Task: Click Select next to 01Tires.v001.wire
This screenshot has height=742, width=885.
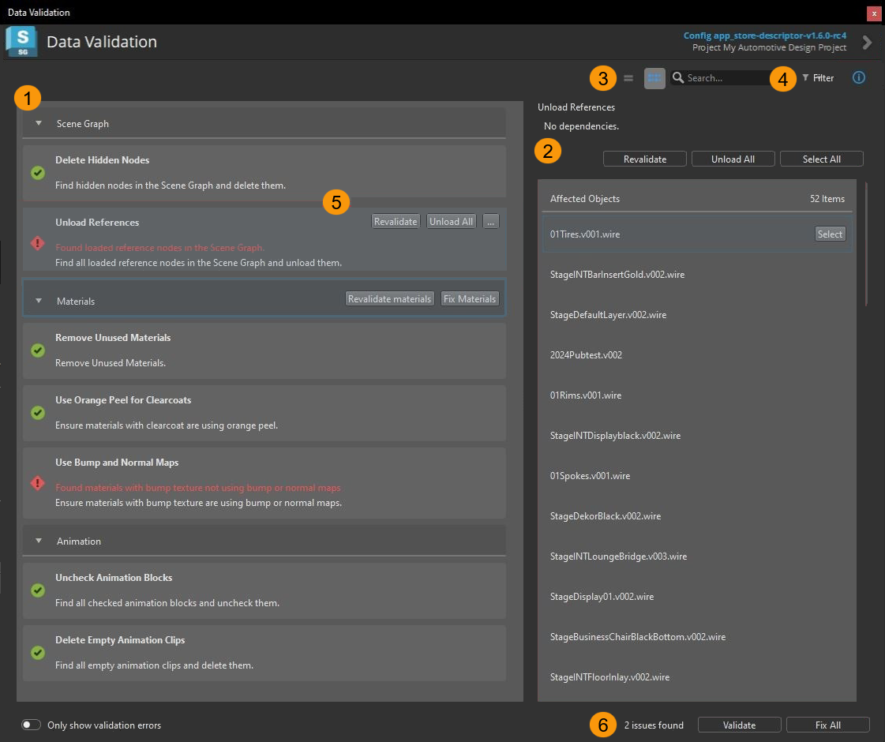Action: tap(830, 234)
